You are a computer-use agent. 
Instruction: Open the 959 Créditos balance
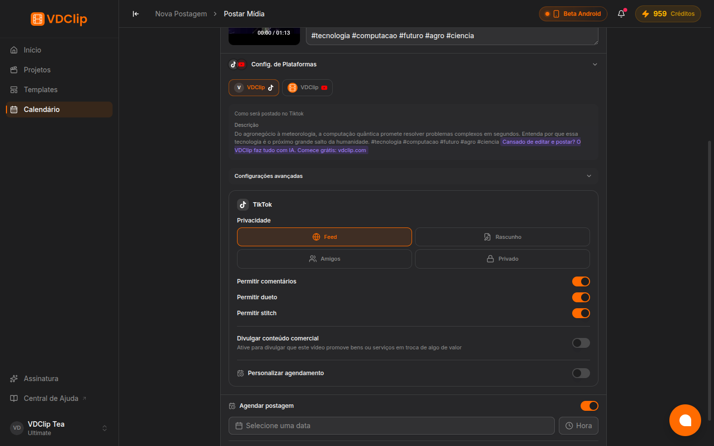668,14
